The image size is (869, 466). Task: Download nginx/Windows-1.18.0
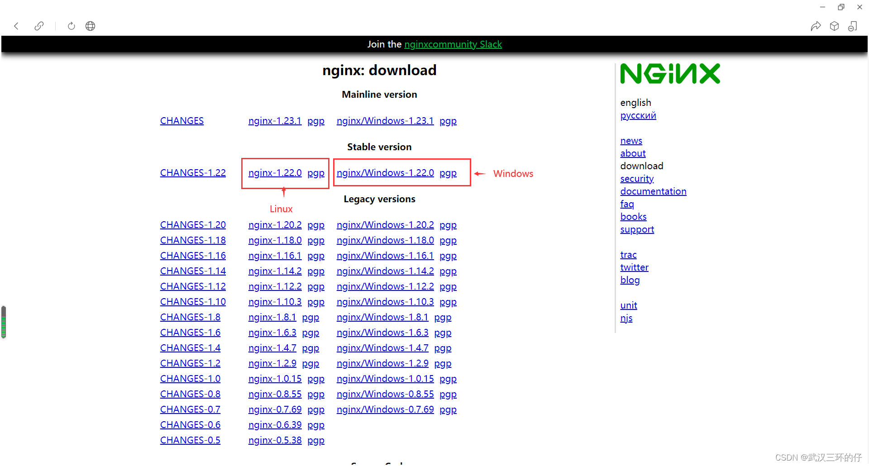coord(385,240)
